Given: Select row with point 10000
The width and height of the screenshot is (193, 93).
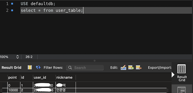Looking at the screenshot, I should pos(84,90).
